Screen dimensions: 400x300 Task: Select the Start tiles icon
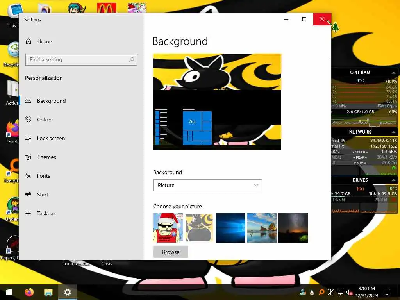click(x=28, y=195)
